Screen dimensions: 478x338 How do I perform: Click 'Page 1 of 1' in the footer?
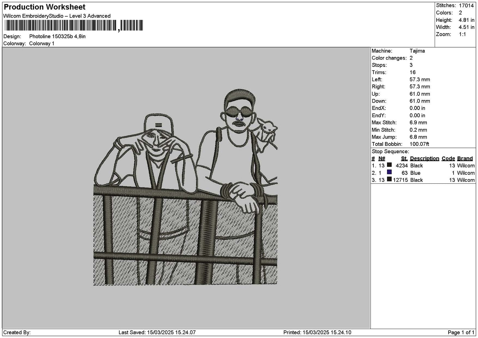point(461,332)
